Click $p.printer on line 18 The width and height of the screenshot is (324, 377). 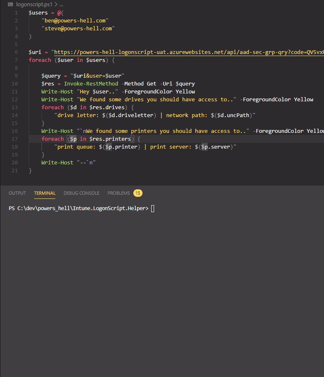pos(121,147)
